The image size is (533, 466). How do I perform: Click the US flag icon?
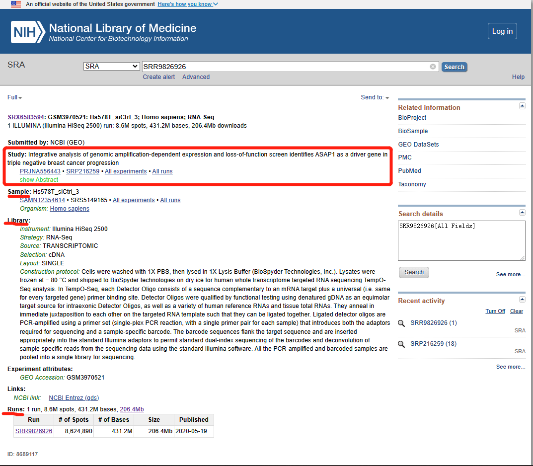15,4
